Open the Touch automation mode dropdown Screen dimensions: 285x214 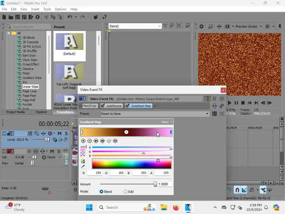(60, 157)
